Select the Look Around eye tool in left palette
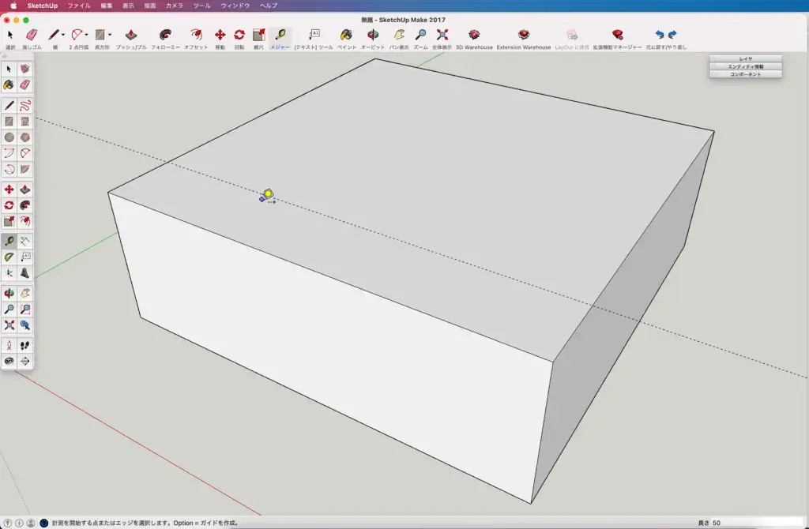The image size is (809, 529). 9,361
